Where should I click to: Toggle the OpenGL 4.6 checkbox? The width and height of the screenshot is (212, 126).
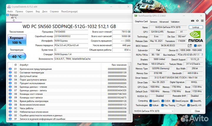click(x=188, y=105)
